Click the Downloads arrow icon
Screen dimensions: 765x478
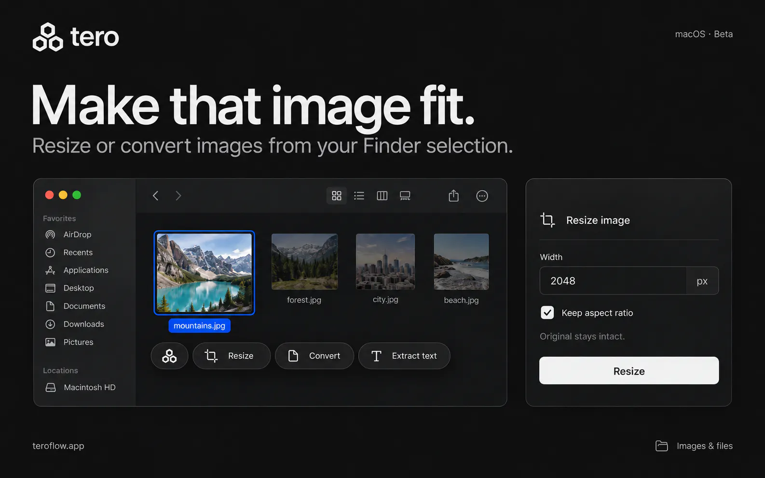point(50,324)
